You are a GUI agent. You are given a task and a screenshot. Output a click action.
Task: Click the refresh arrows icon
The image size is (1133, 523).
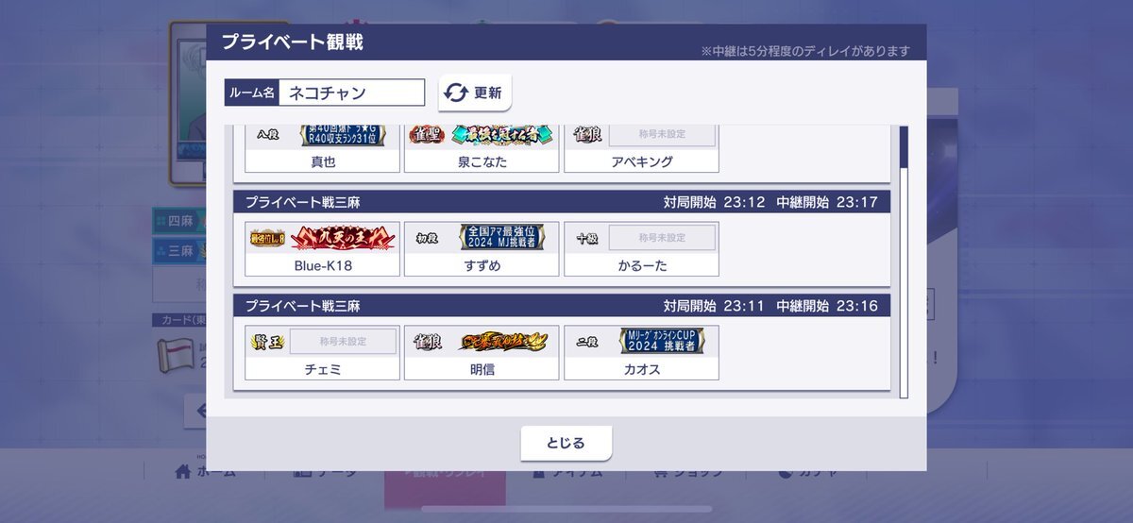coord(456,93)
